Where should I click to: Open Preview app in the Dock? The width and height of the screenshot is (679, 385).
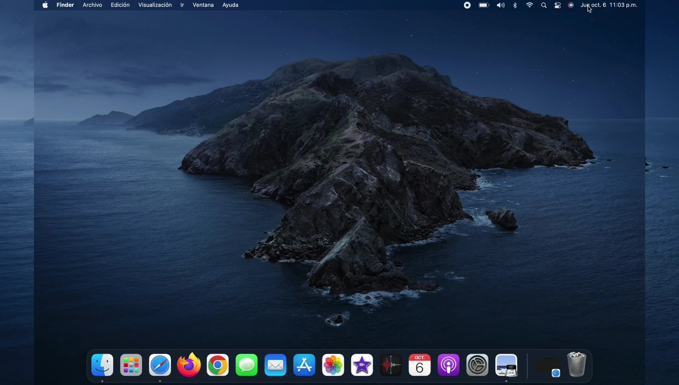tap(507, 365)
